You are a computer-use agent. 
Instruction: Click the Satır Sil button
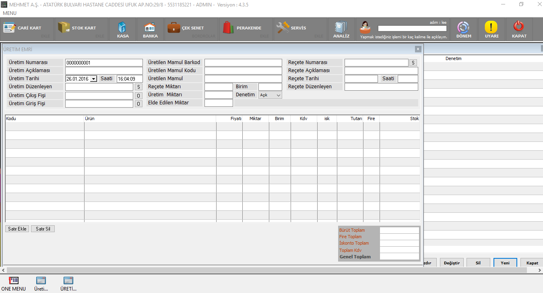click(x=43, y=229)
